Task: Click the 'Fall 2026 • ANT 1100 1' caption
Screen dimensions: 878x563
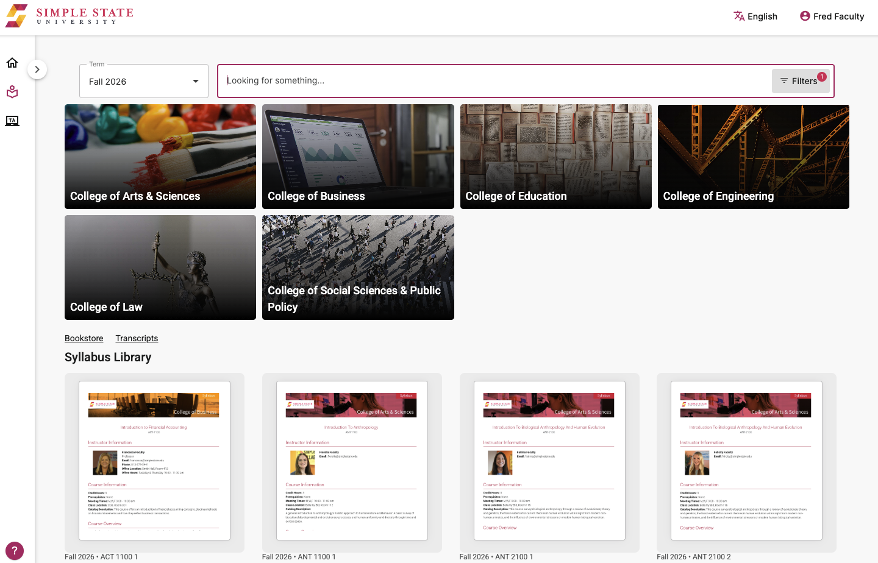Action: pos(299,557)
